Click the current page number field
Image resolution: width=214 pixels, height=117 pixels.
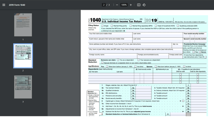(104, 5)
